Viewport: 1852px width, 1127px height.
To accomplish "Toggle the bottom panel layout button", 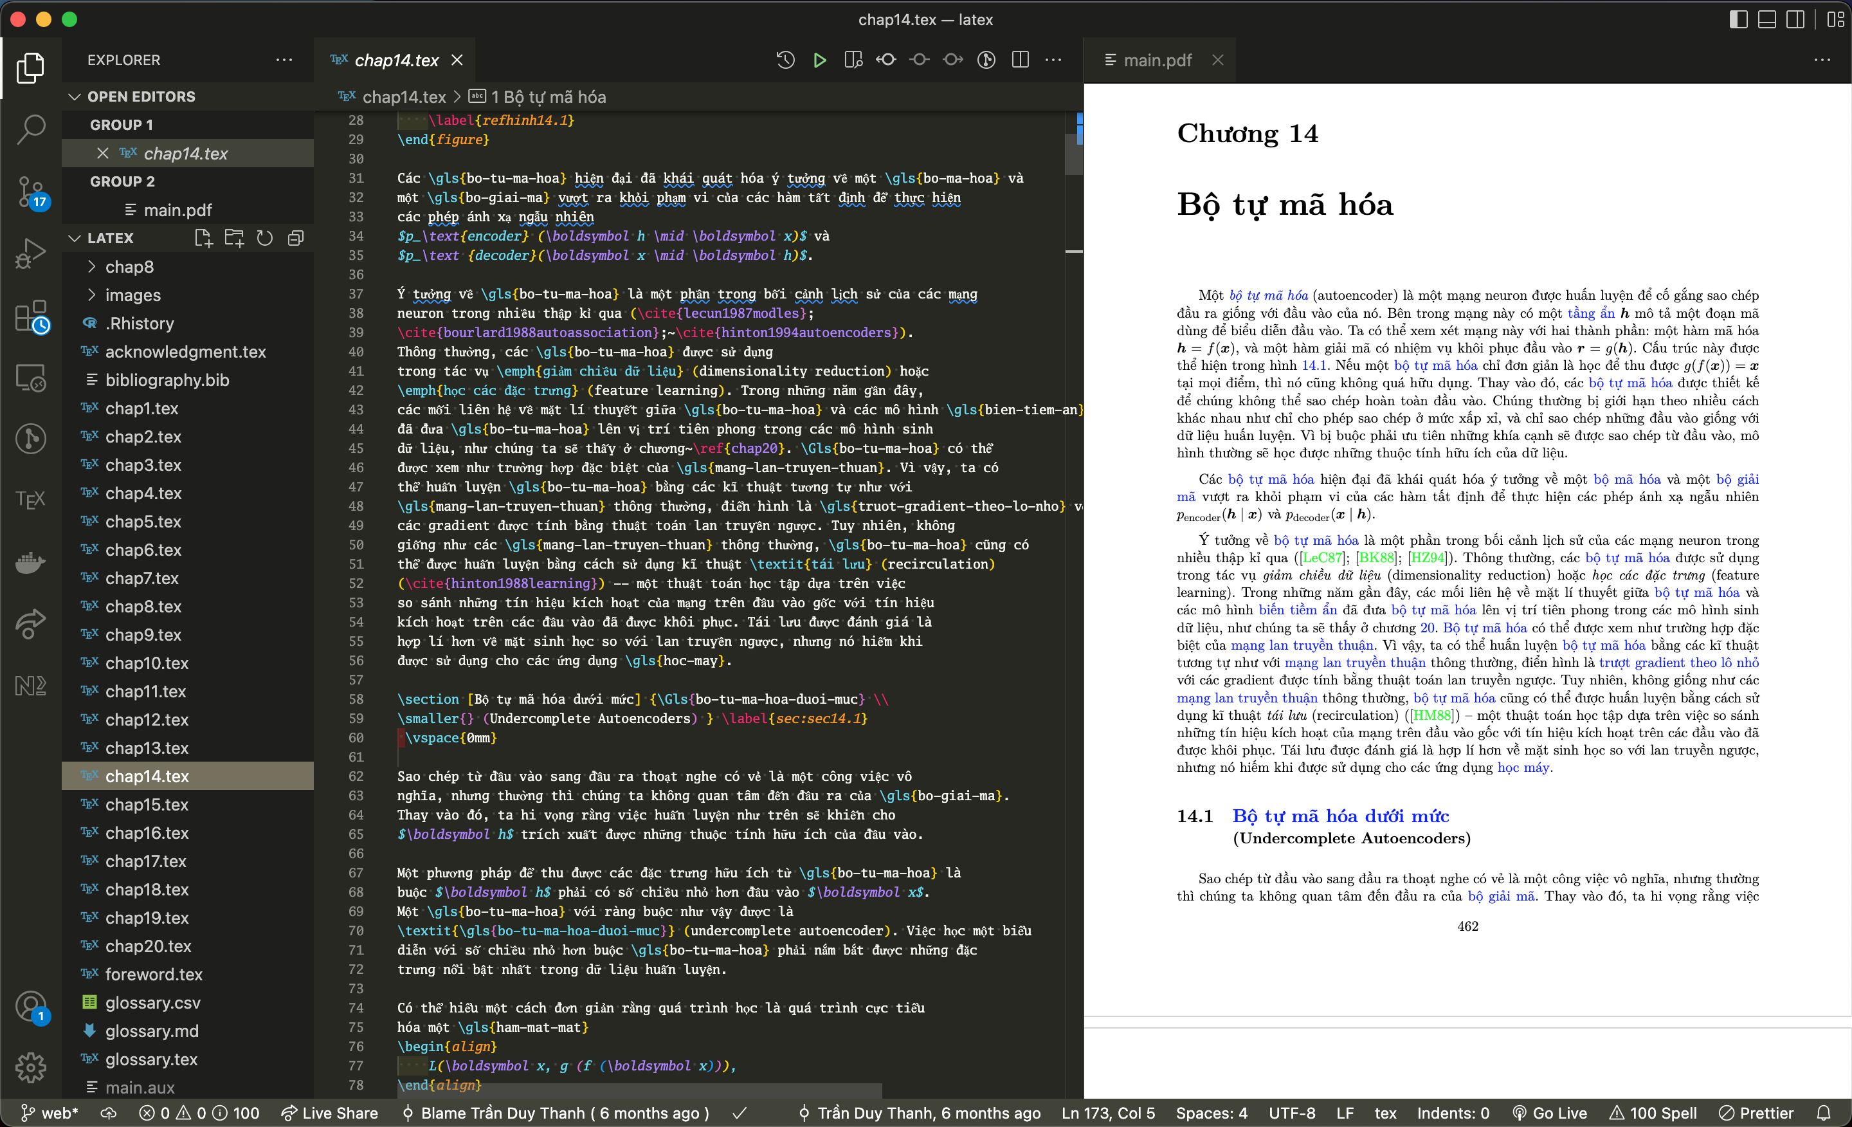I will click(1766, 19).
